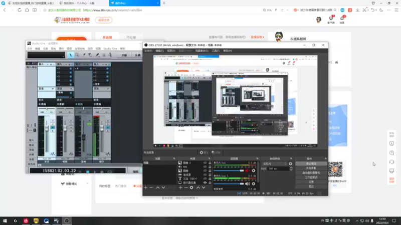Open Douyu messages icon in header
The image size is (401, 225).
(x=342, y=19)
